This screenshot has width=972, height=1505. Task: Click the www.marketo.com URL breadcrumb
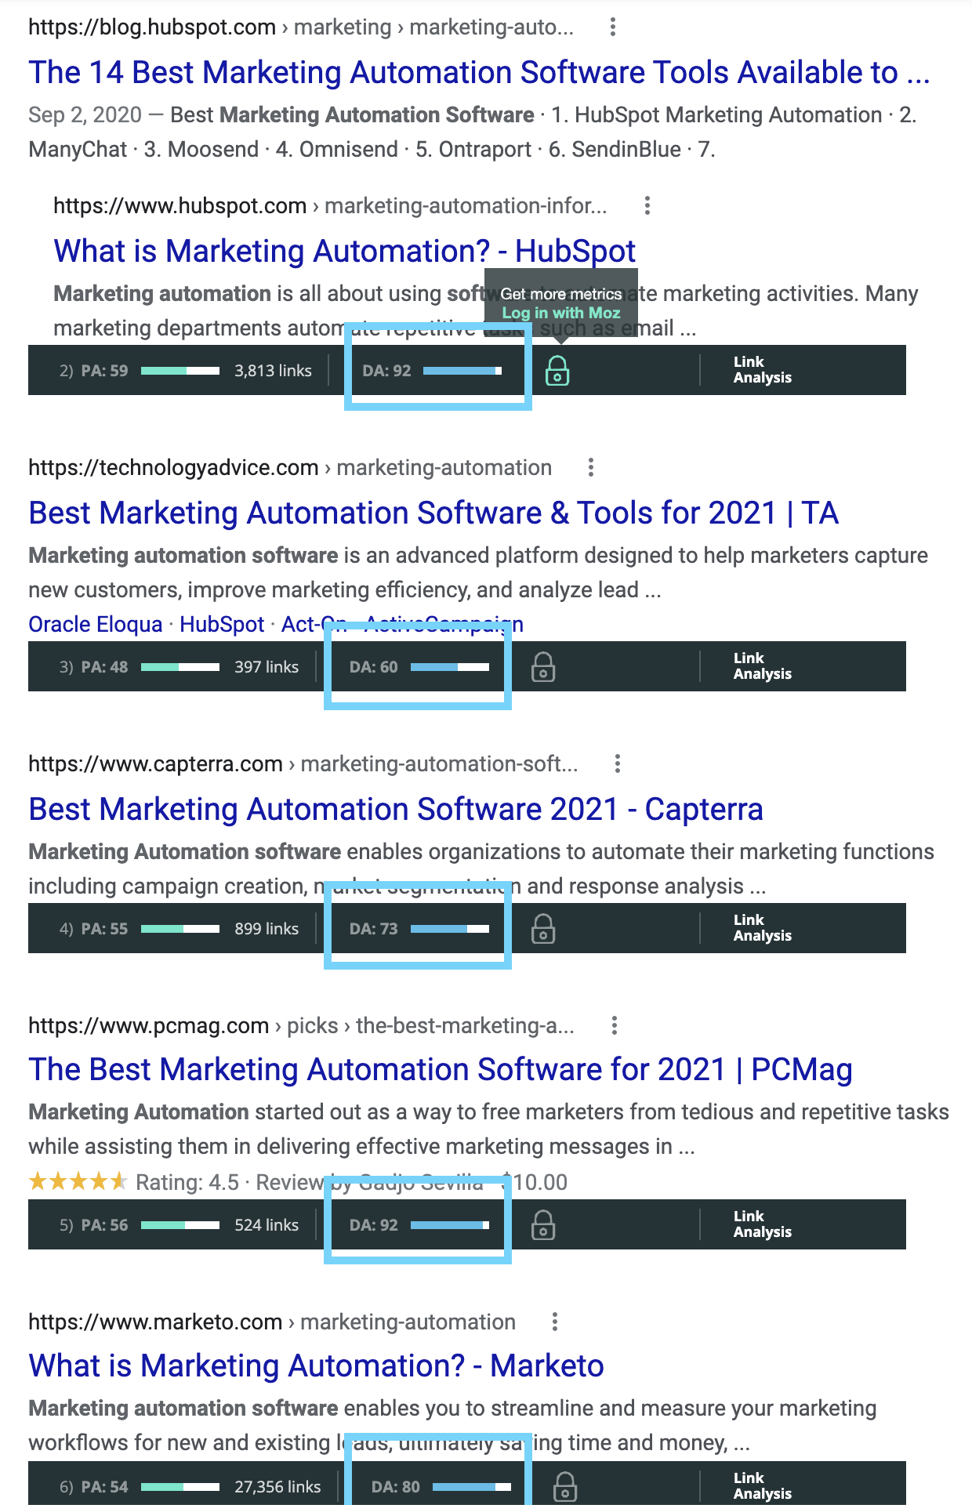click(x=272, y=1322)
